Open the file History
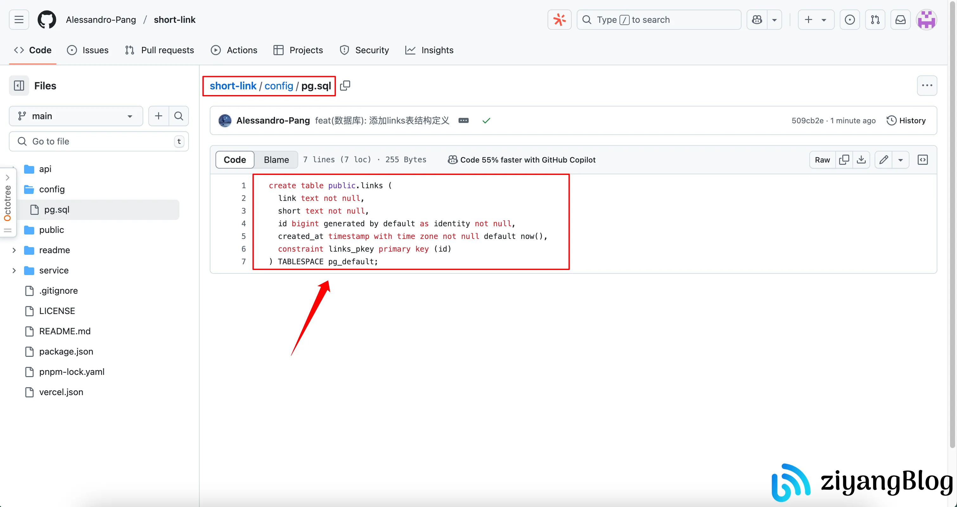Viewport: 957px width, 507px height. (907, 120)
